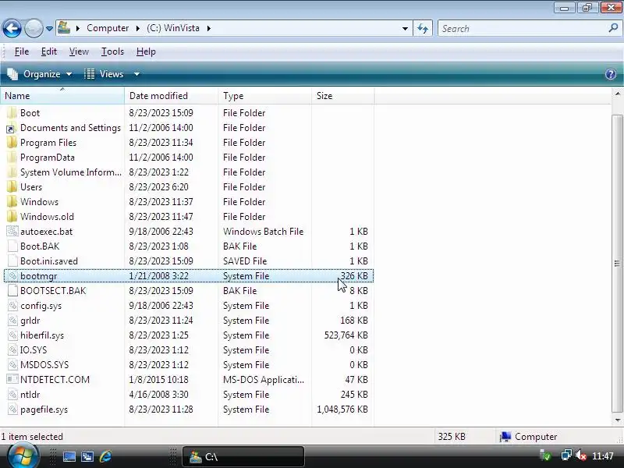Select the Boot.ini.saved file name

49,261
